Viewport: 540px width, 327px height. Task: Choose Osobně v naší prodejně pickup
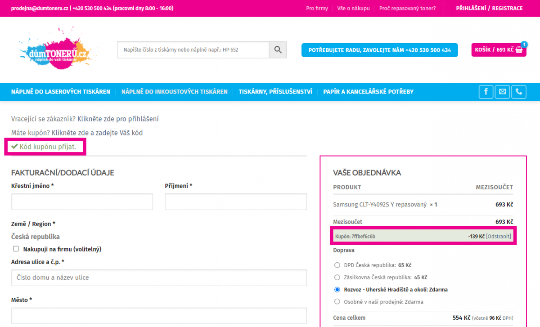click(337, 302)
